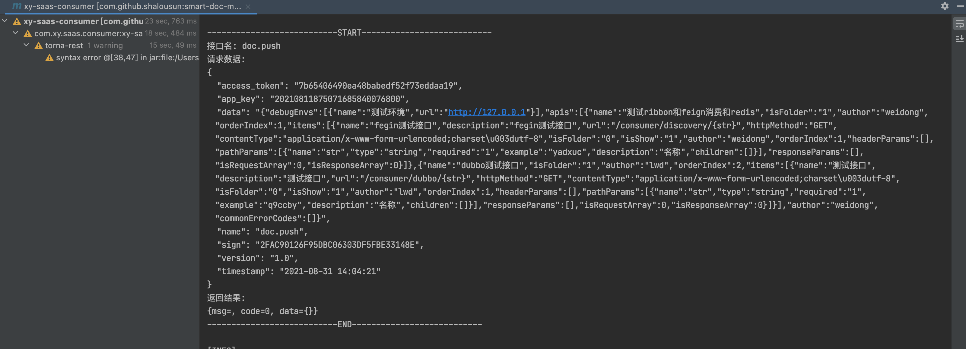Select com.xy.saas.consumer:xy-sa tree row
966x349 pixels.
88,34
